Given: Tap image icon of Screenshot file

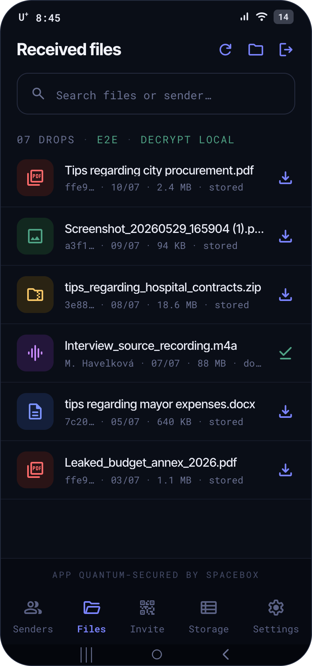Looking at the screenshot, I should click(x=35, y=236).
